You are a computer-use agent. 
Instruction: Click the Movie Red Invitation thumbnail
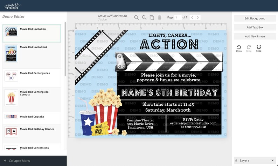11,32
